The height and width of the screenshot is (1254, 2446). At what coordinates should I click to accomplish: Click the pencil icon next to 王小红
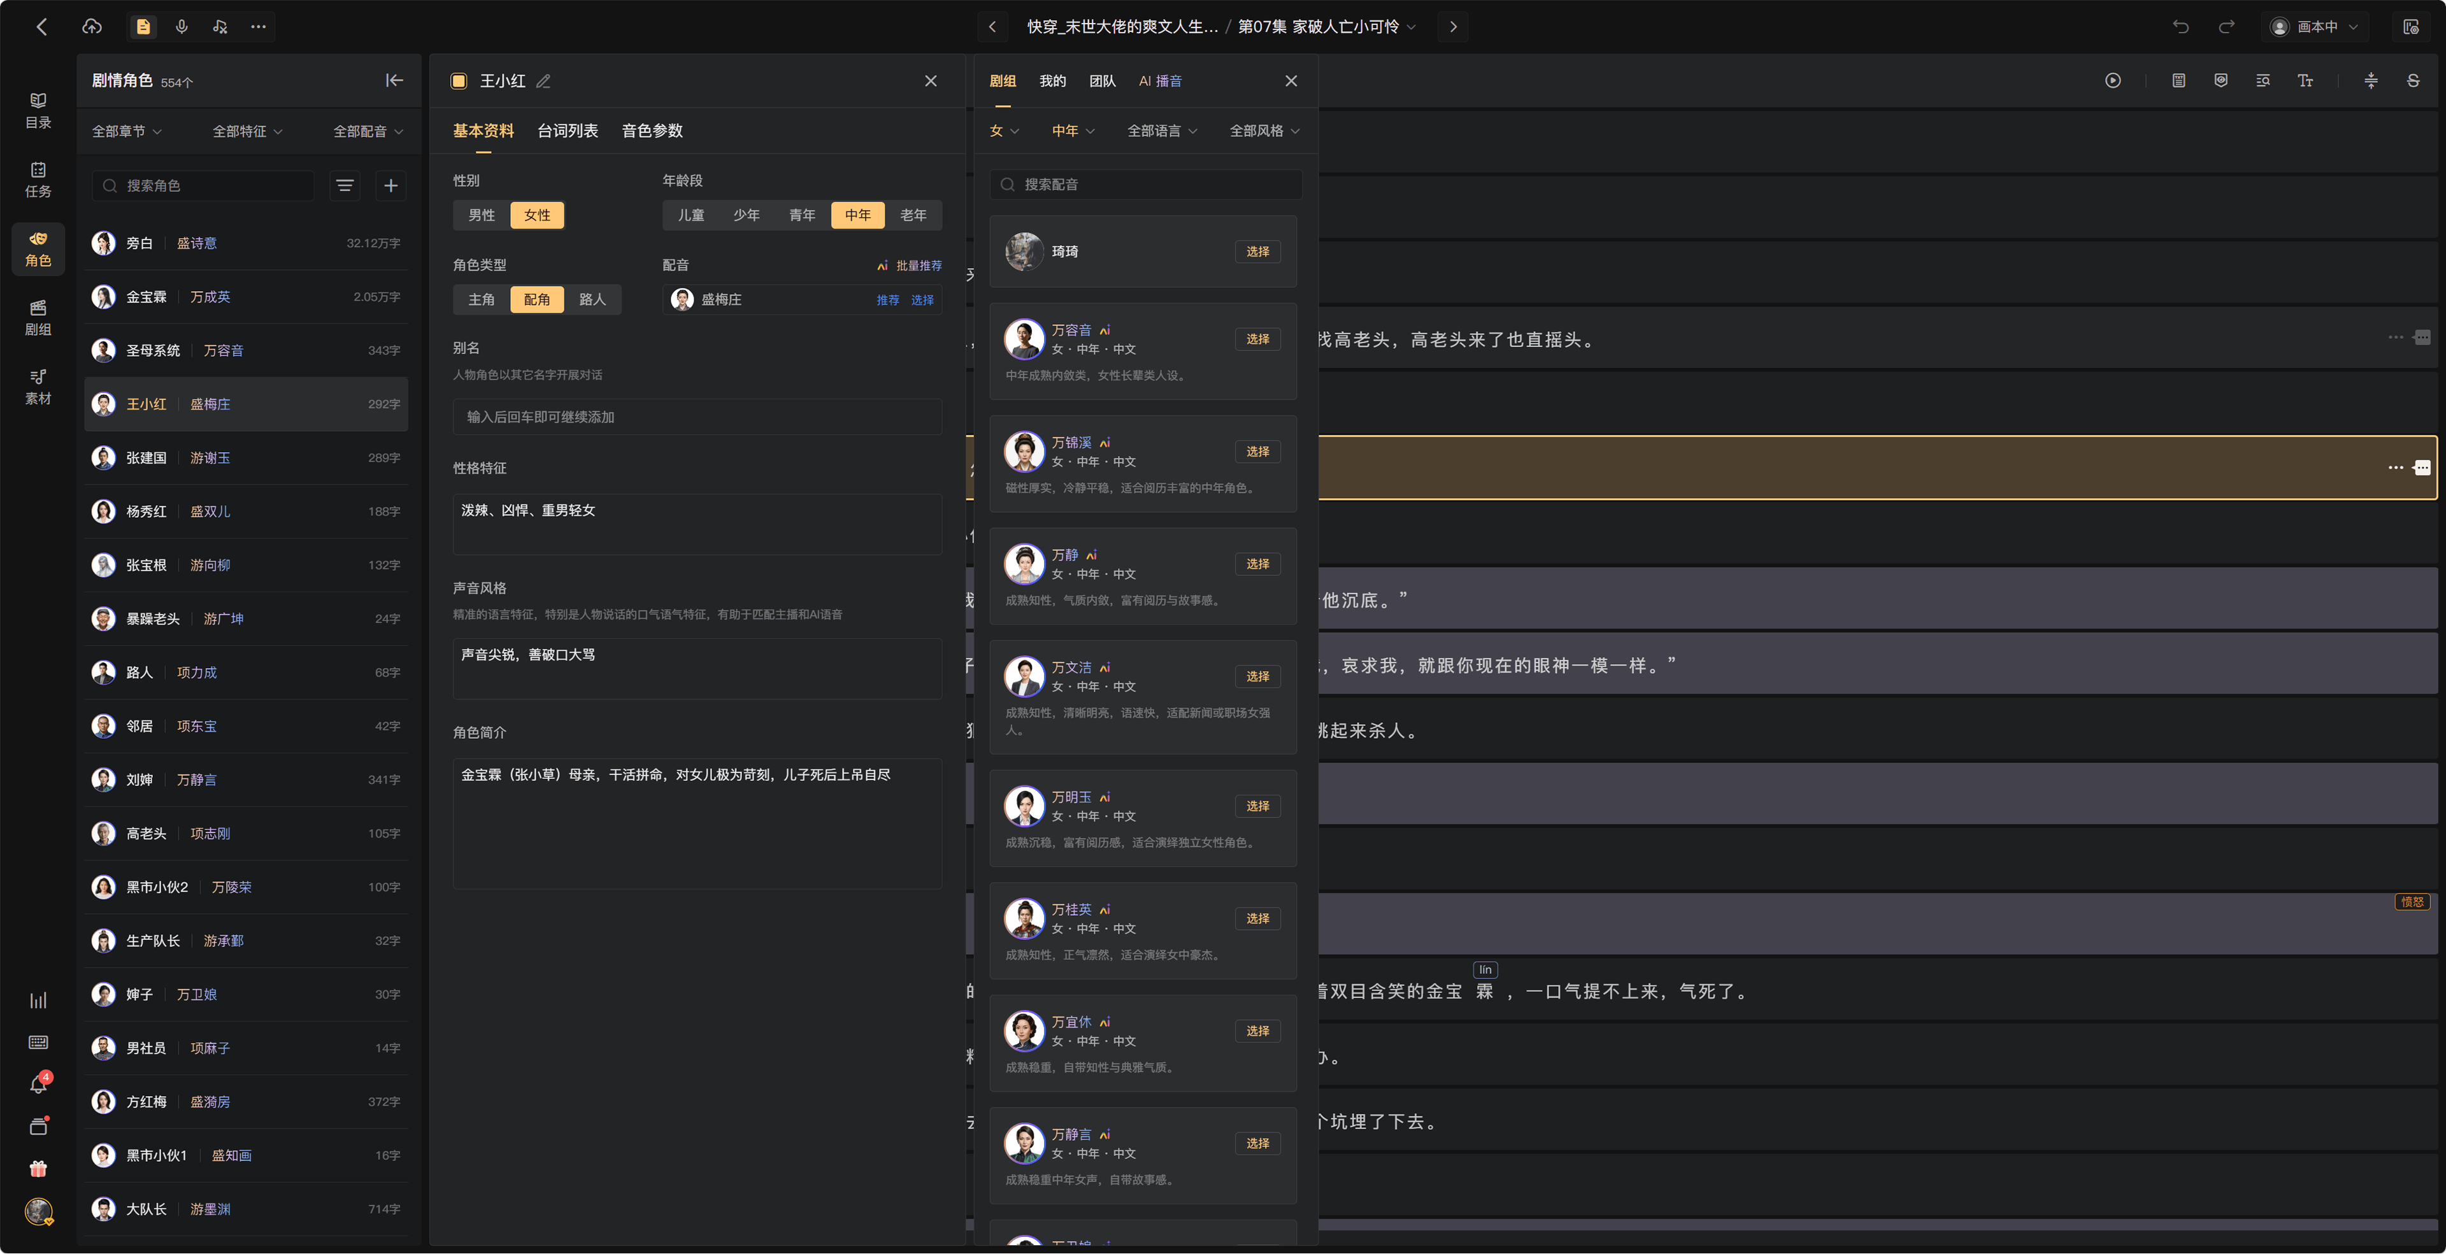[x=543, y=82]
